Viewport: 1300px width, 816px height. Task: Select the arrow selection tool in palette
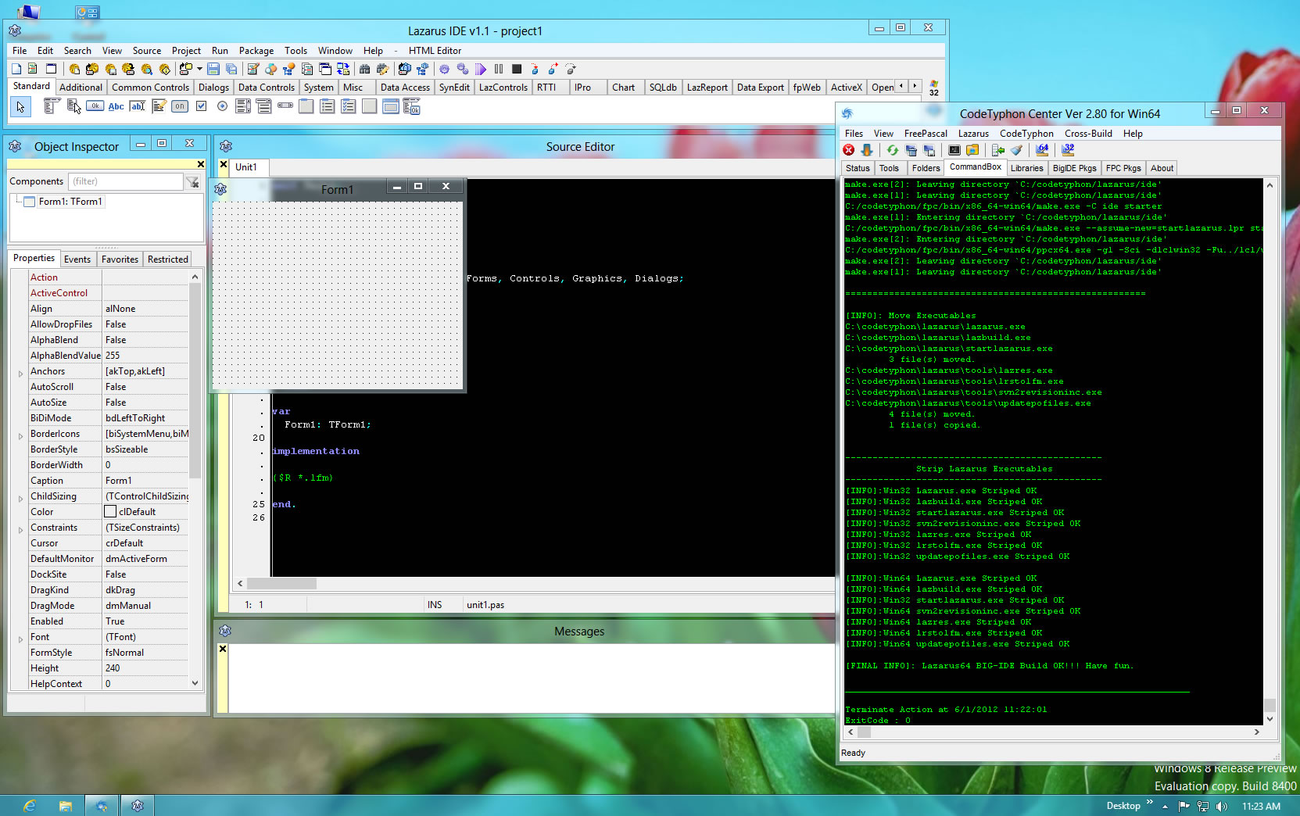click(20, 106)
